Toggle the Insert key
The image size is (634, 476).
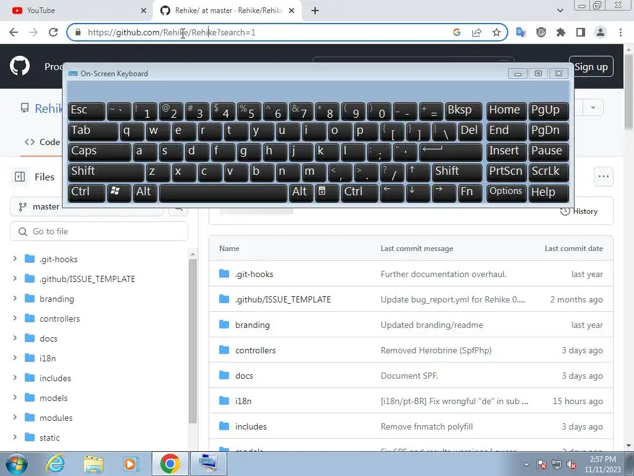[x=506, y=151]
